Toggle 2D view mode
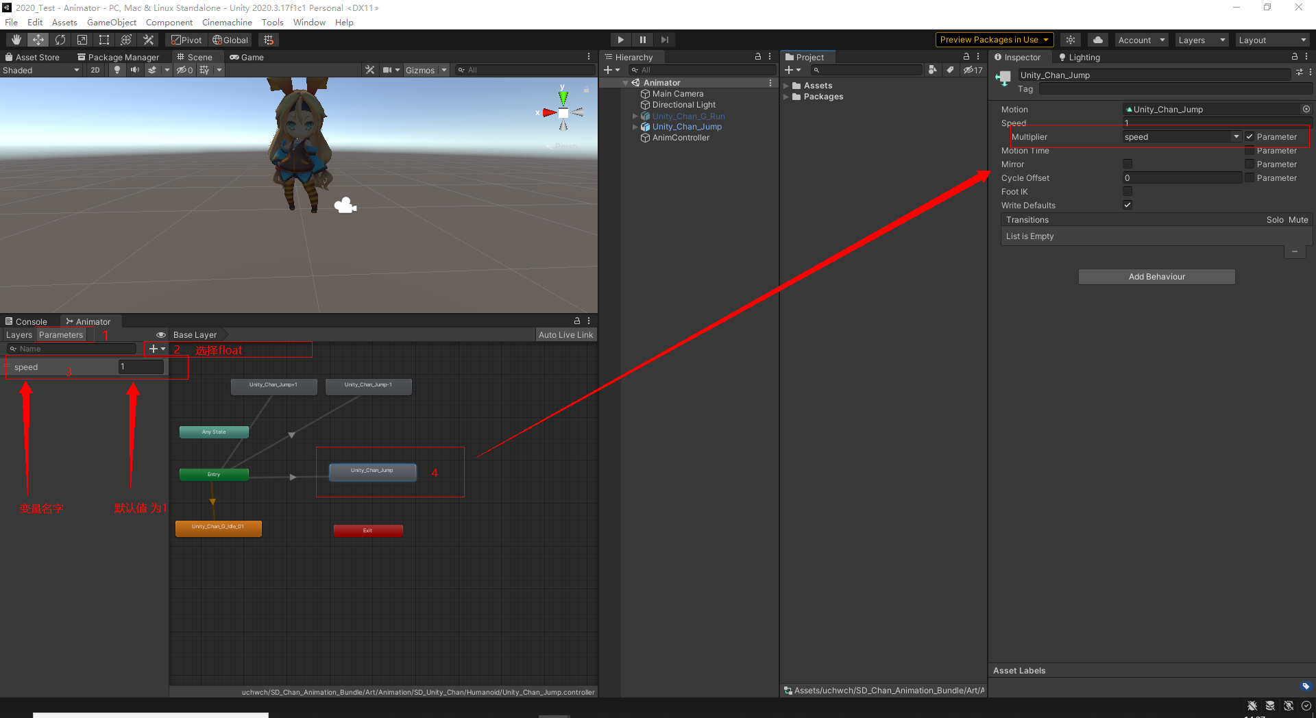Screen dimensions: 1316x718 coord(95,70)
